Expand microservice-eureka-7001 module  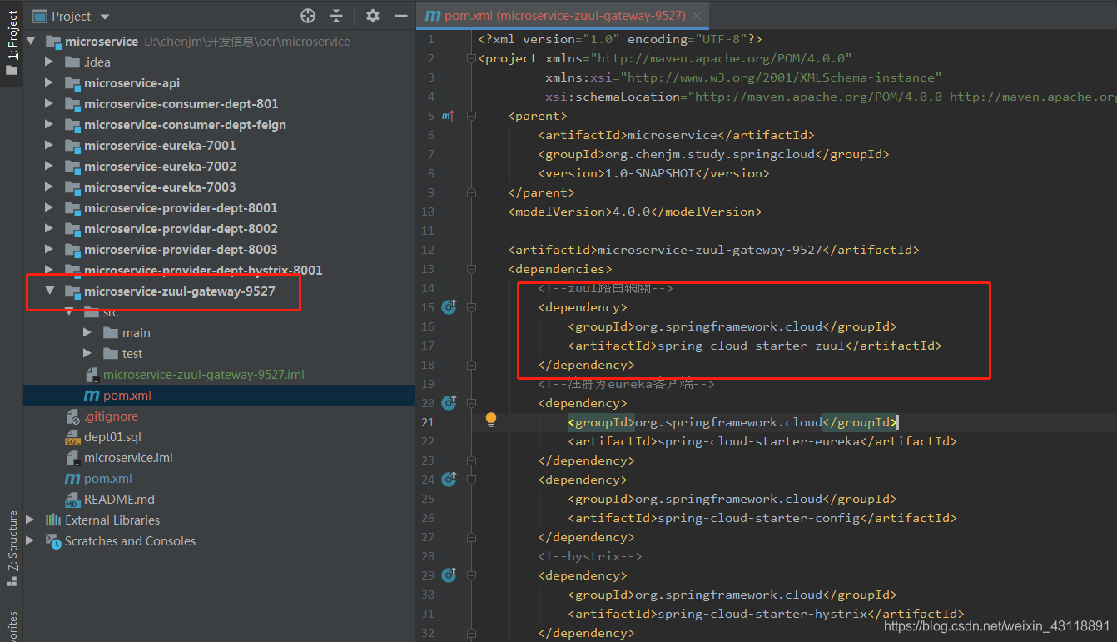click(x=49, y=146)
